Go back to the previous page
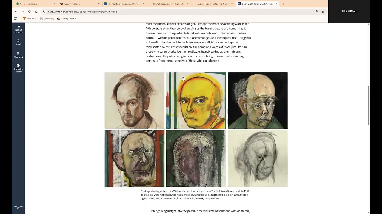This screenshot has height=214, width=382. tap(16, 12)
